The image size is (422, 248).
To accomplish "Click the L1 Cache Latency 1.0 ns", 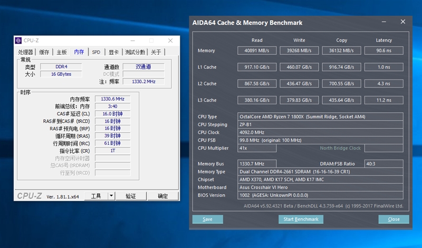I will pos(384,67).
